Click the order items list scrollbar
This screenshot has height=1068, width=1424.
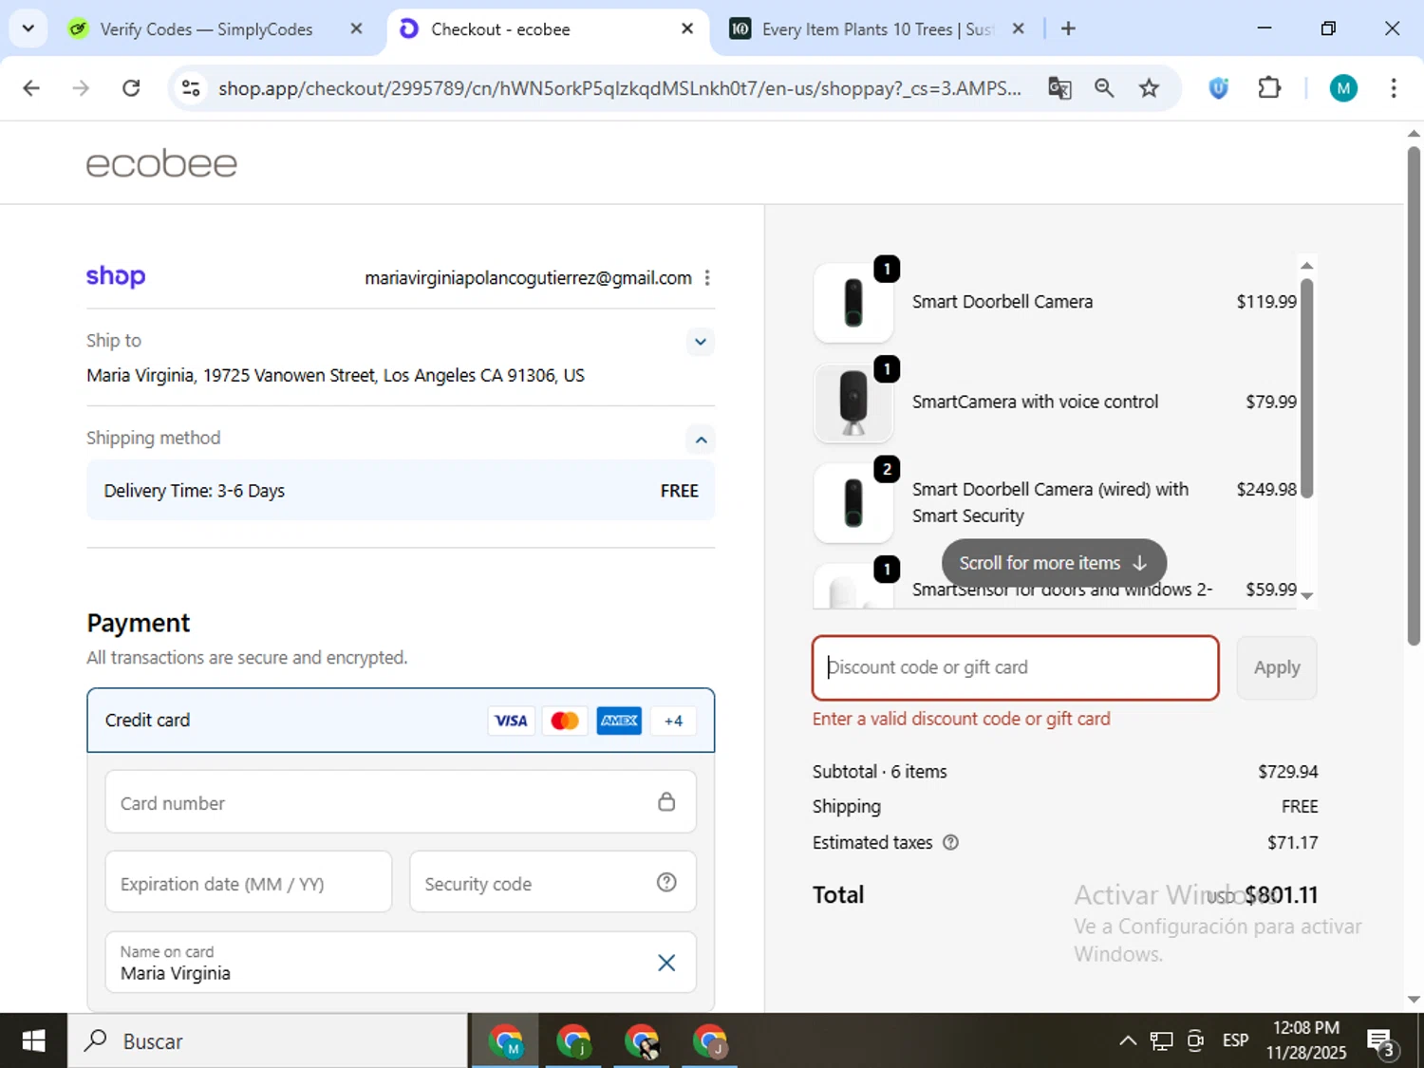point(1306,387)
